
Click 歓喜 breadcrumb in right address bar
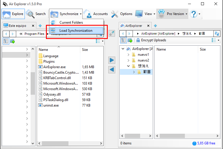pyautogui.click(x=202, y=33)
